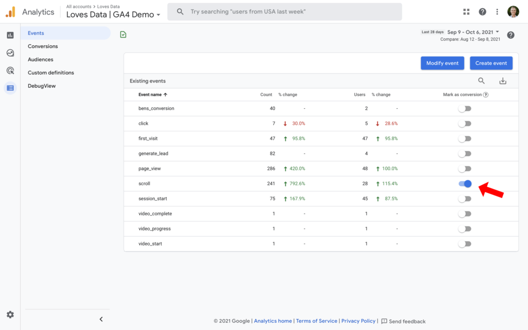
Task: Enable video_complete conversion switch
Action: tap(465, 214)
